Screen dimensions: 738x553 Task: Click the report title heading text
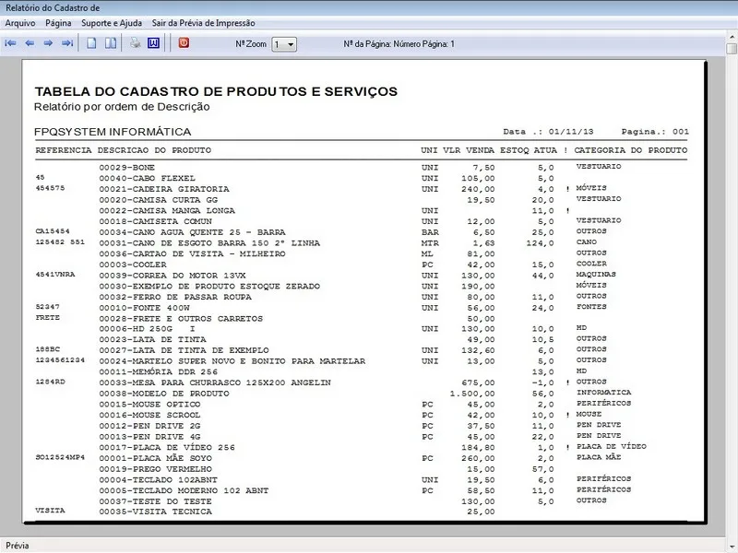pyautogui.click(x=216, y=91)
